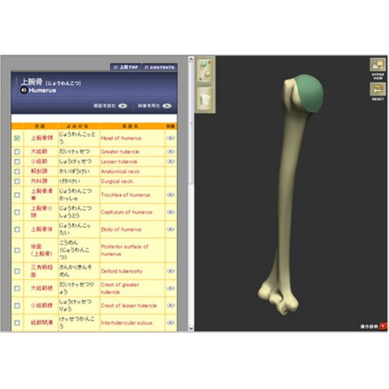The width and height of the screenshot is (389, 389).
Task: Play video for Lesser tubercle row
Action: click(x=170, y=161)
